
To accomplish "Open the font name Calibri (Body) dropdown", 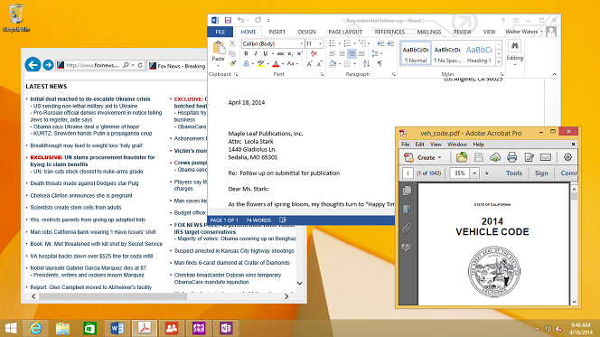I will click(x=301, y=43).
